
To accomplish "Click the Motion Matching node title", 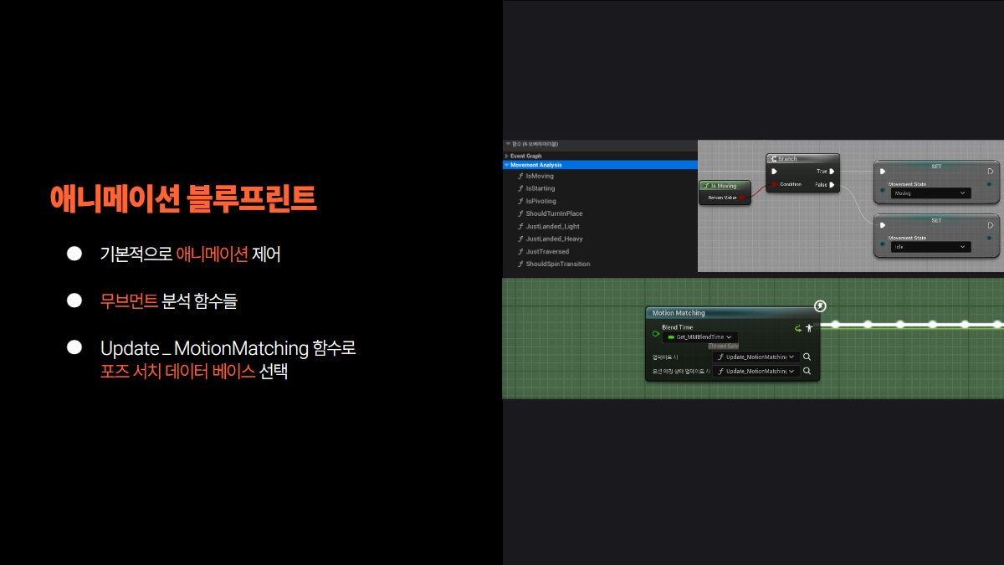I will [x=679, y=313].
